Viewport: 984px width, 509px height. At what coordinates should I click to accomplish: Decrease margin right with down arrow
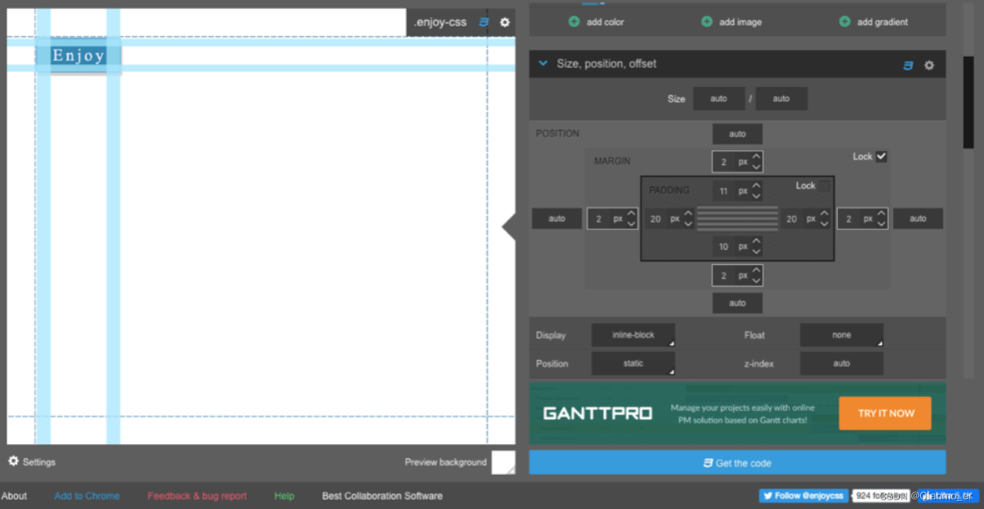tap(881, 224)
